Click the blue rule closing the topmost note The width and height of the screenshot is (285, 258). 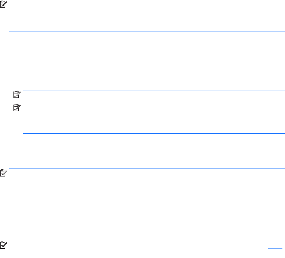(147, 32)
